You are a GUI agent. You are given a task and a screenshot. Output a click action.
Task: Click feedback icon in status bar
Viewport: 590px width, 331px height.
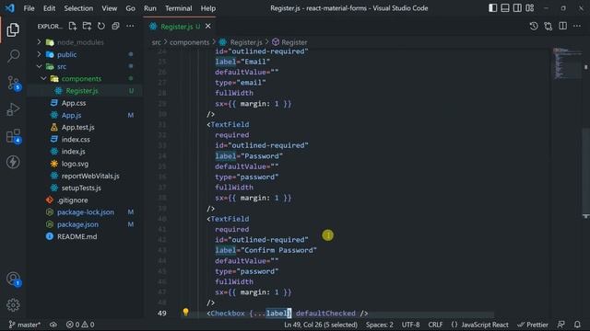(561, 325)
